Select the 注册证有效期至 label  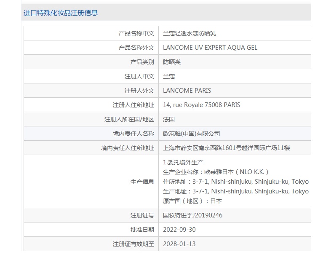point(133,244)
